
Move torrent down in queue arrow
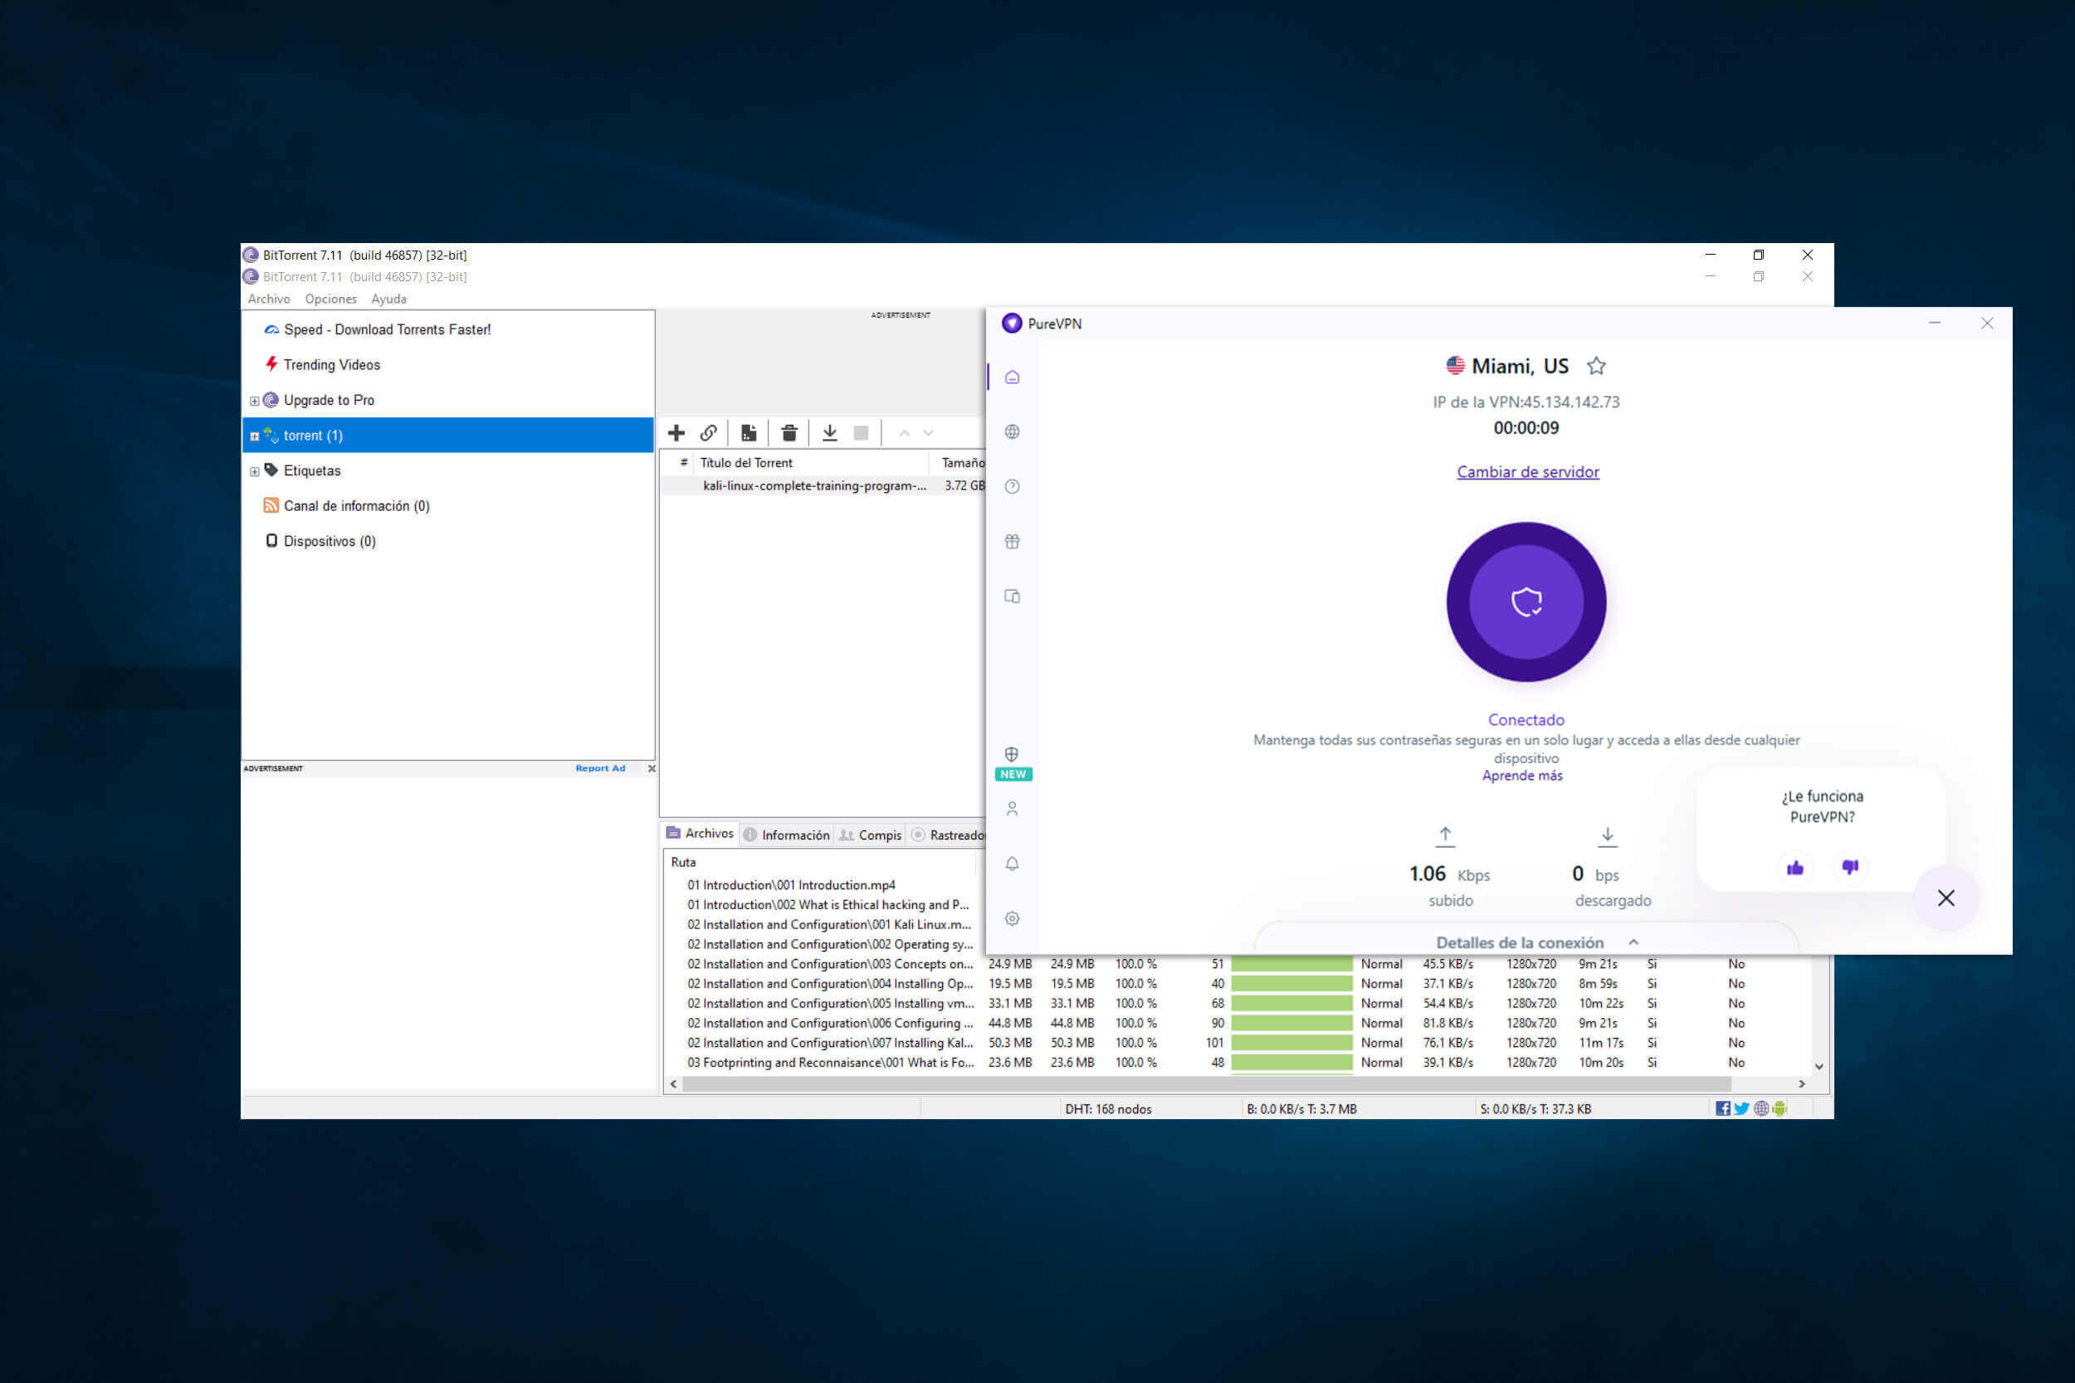pos(928,433)
